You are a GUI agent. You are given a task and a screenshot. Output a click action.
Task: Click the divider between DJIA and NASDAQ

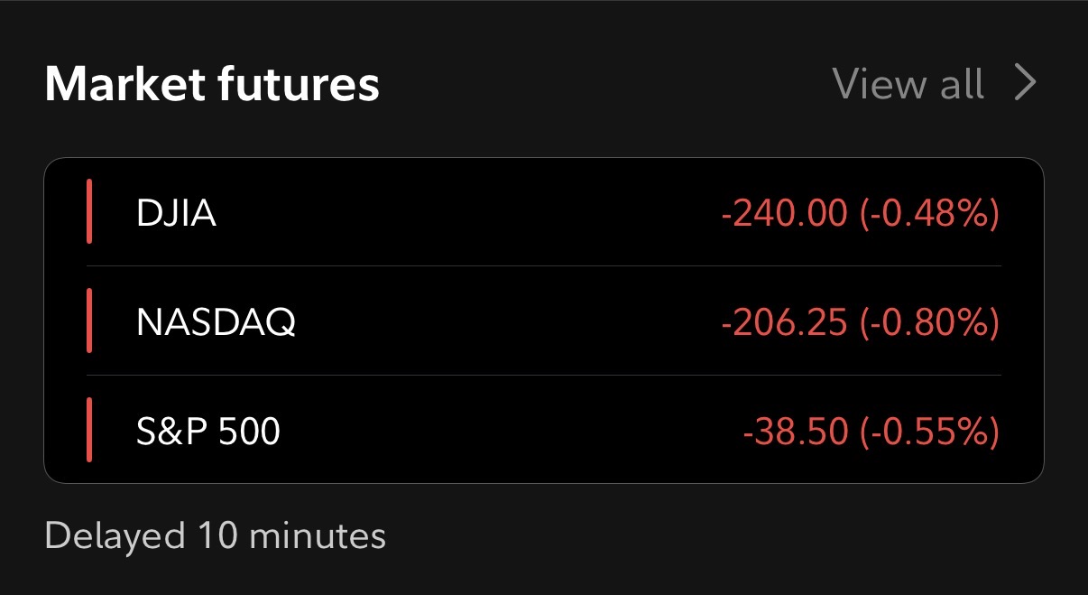[543, 266]
